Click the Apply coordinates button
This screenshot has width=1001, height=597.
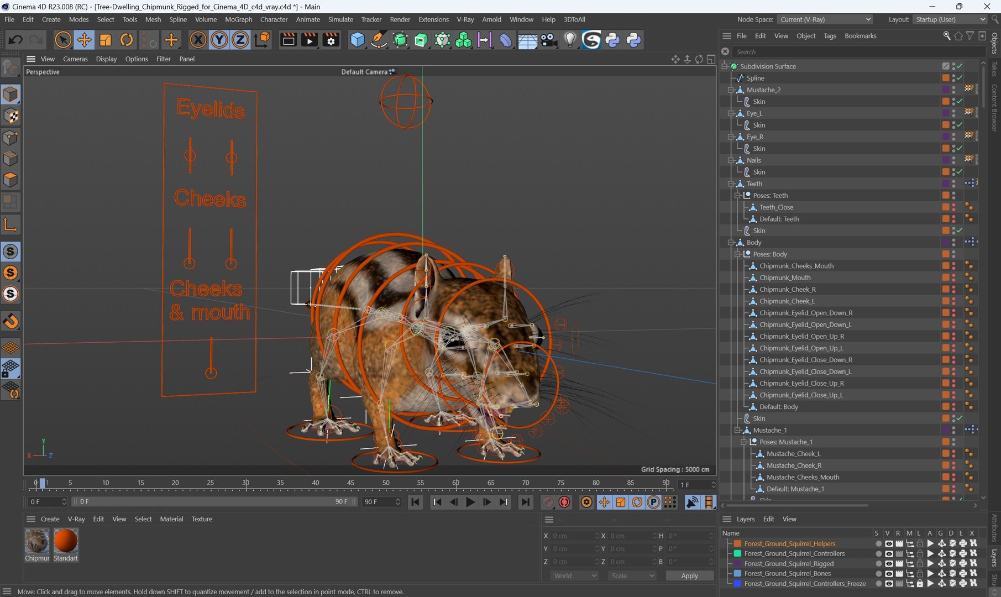[x=689, y=575]
